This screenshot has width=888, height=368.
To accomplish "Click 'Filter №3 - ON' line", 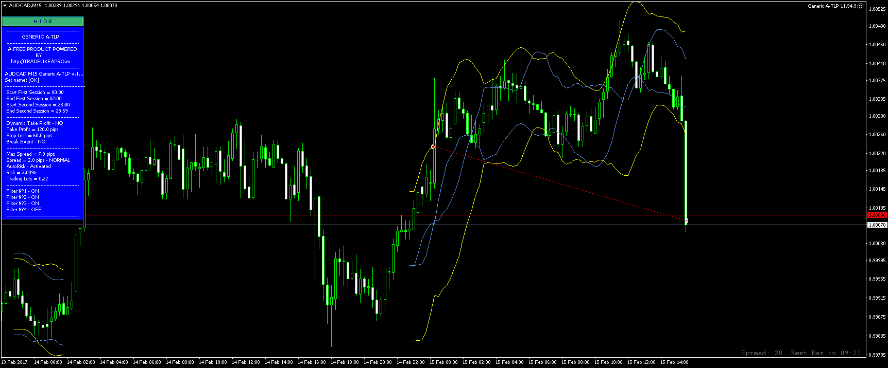I will click(x=23, y=204).
